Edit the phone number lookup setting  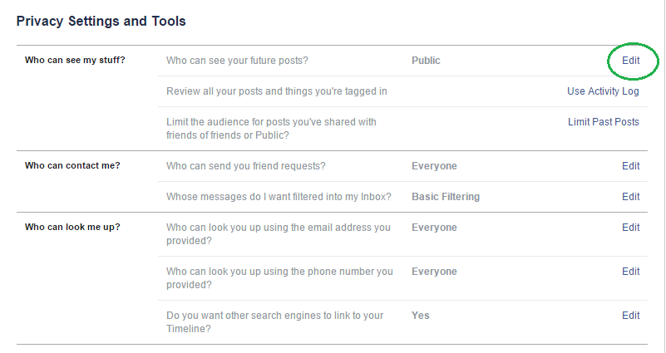click(631, 272)
